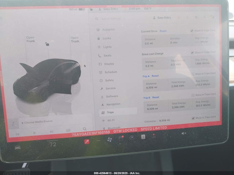The width and height of the screenshot is (234, 175).
Task: Tap the battery range indicator icon
Action: (82, 9)
